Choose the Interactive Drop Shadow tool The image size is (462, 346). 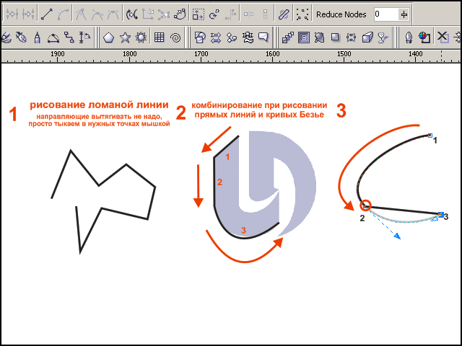[x=335, y=37]
